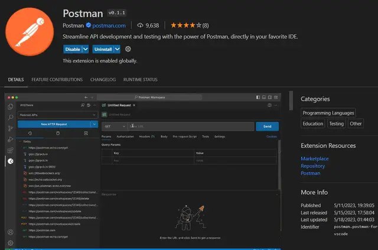Click the details page vertical scrollbar
The height and width of the screenshot is (250, 378).
(x=291, y=100)
